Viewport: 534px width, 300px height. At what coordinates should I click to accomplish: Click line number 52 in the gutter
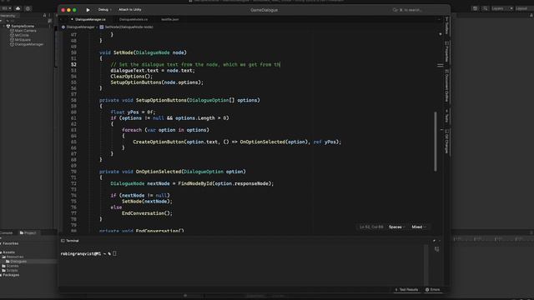(73, 64)
